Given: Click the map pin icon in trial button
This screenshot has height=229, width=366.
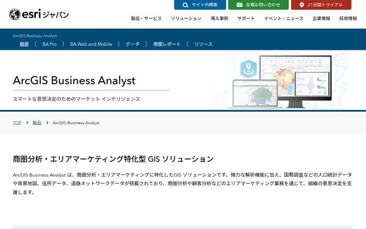Looking at the screenshot, I should click(301, 5).
